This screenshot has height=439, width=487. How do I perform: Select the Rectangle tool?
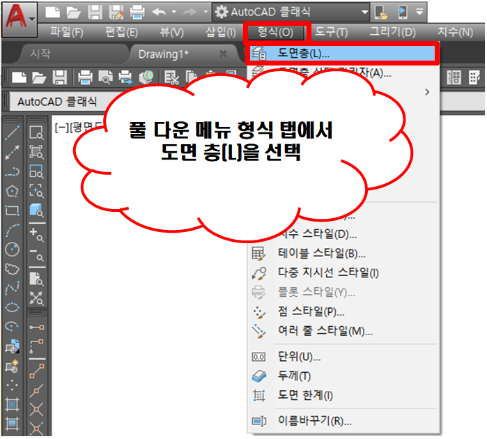pos(12,210)
